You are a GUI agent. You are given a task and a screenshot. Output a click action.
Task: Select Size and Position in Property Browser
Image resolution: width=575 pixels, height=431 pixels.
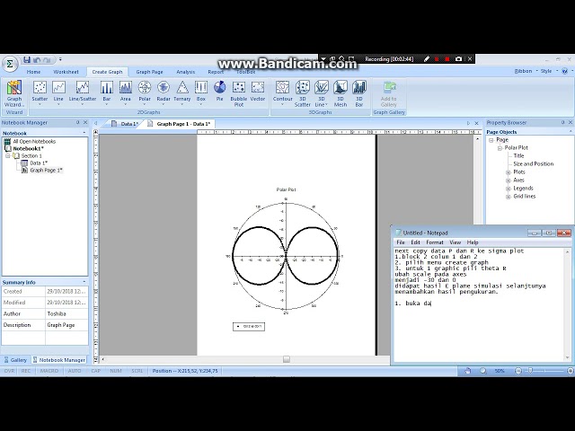pyautogui.click(x=533, y=163)
